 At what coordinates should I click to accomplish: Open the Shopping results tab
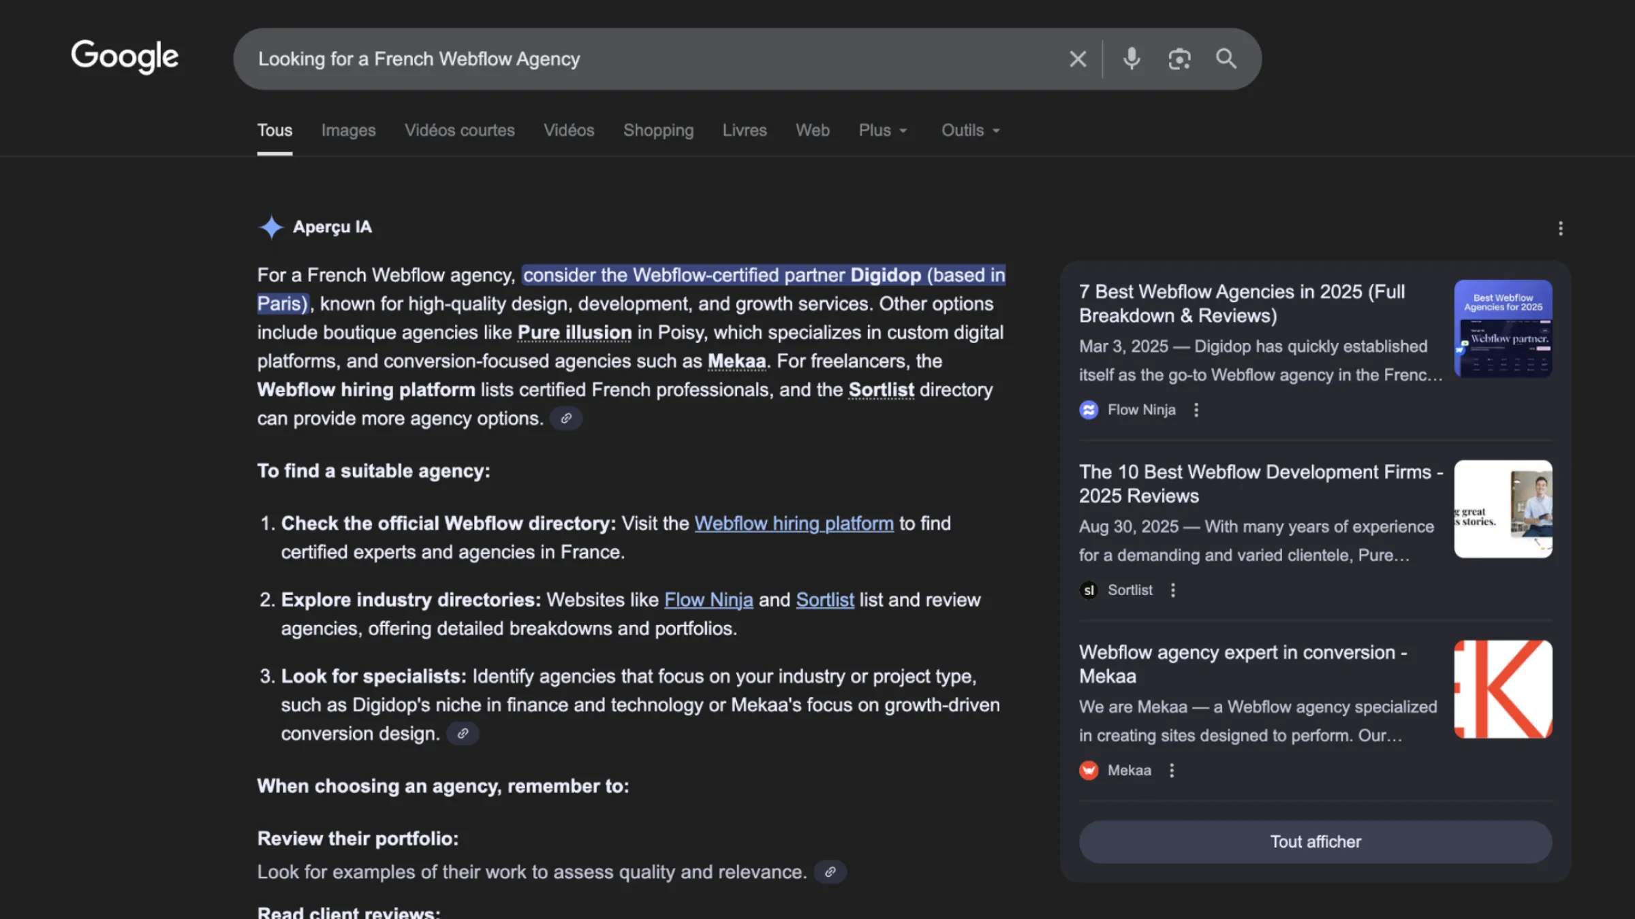click(658, 130)
